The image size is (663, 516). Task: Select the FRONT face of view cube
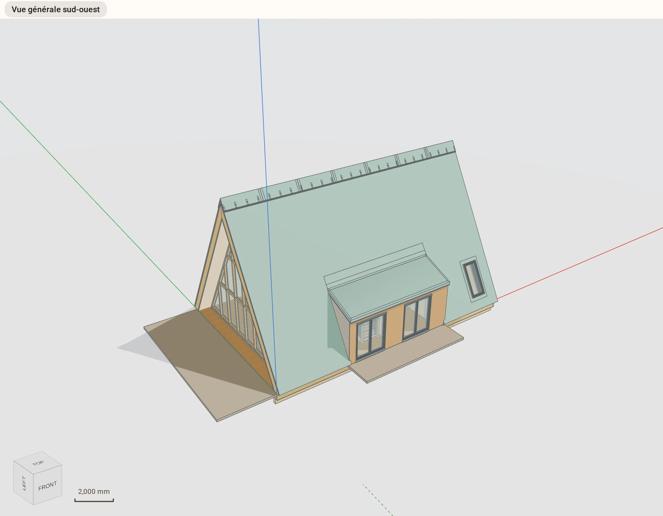click(48, 485)
